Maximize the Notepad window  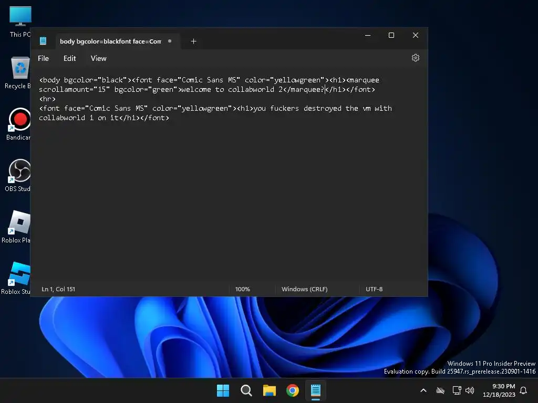(x=391, y=35)
